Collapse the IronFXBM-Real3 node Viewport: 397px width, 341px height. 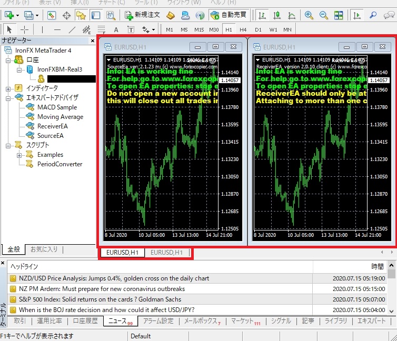(x=19, y=70)
